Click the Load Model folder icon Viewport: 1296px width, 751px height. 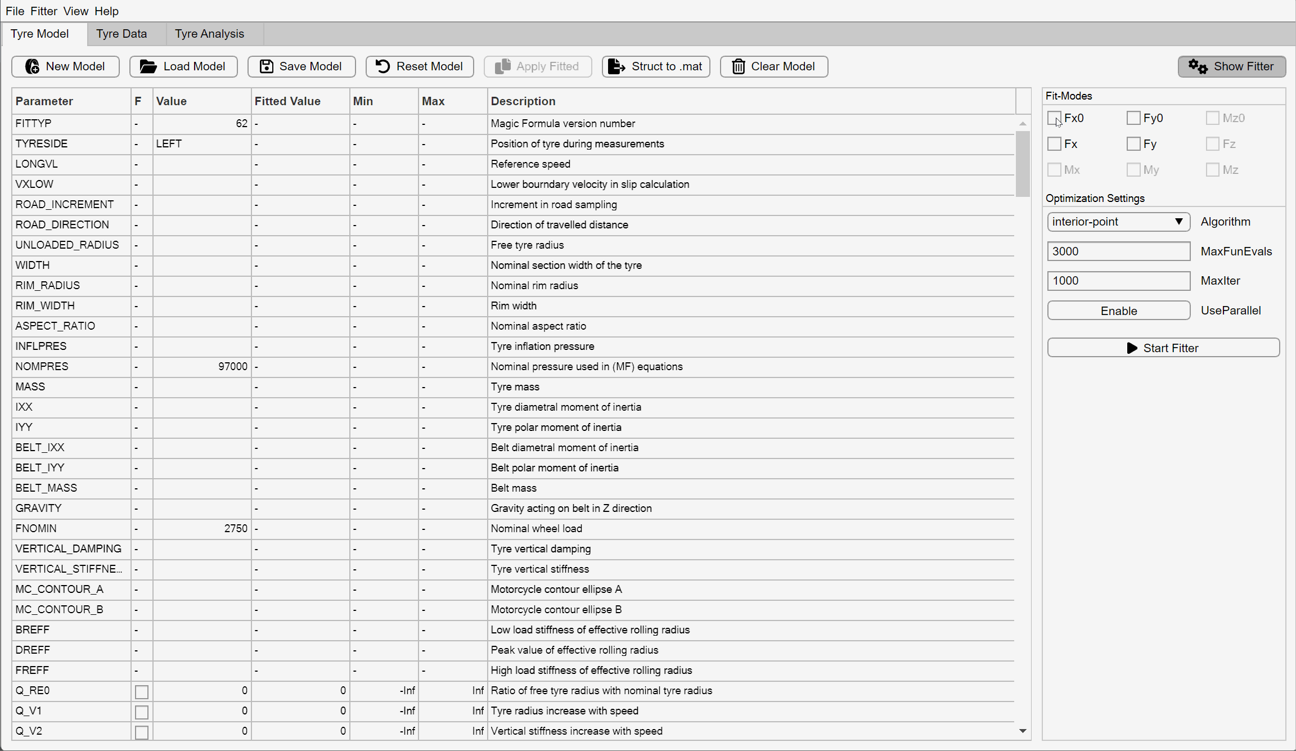pyautogui.click(x=148, y=66)
